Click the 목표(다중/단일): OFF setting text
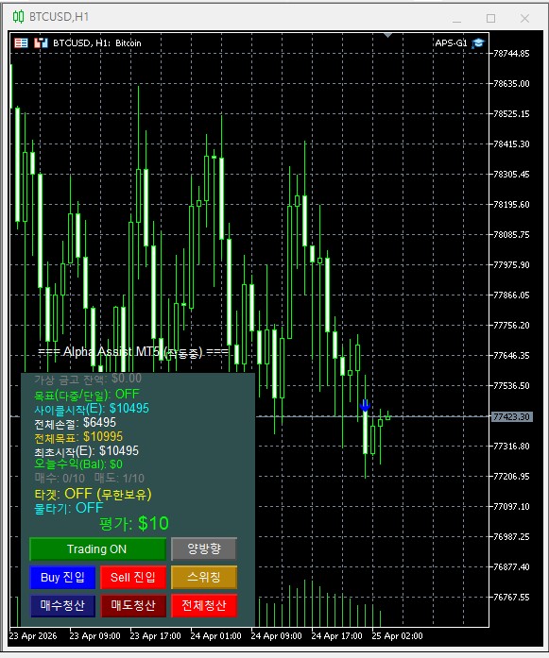The width and height of the screenshot is (549, 658). pyautogui.click(x=87, y=395)
